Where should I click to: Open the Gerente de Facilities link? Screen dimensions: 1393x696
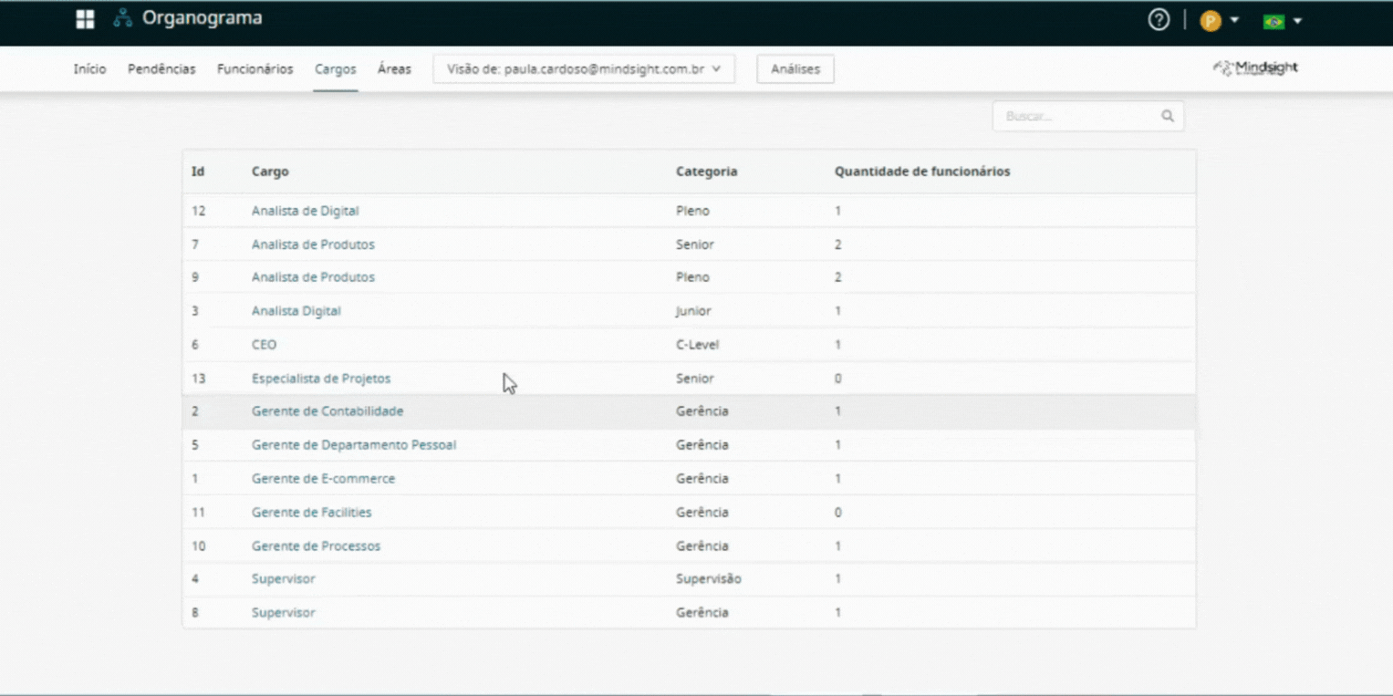312,513
